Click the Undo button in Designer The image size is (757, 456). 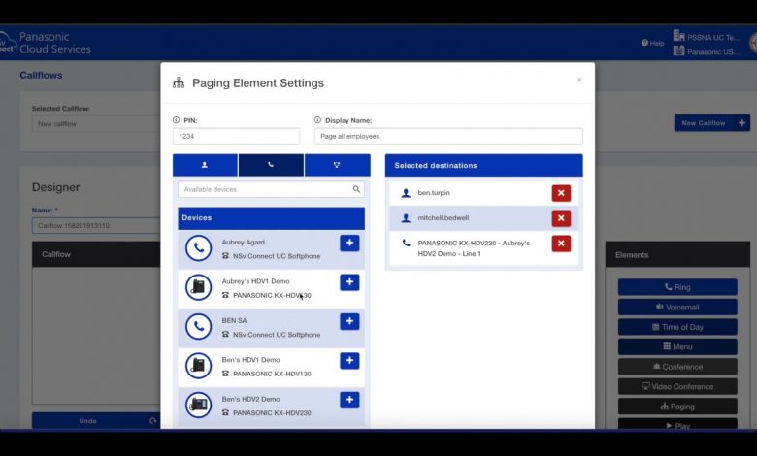point(96,421)
